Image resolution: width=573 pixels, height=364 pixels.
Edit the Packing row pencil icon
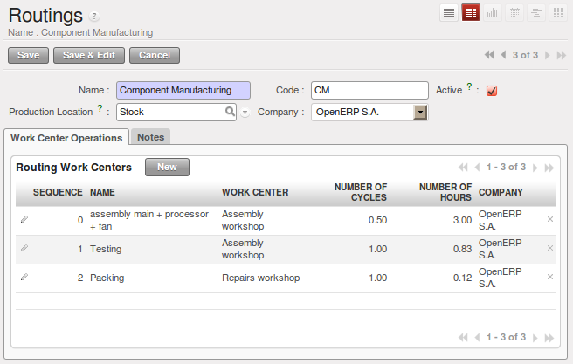(24, 277)
